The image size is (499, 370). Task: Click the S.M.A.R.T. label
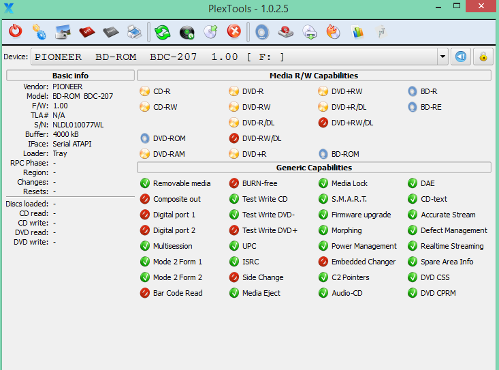click(349, 199)
